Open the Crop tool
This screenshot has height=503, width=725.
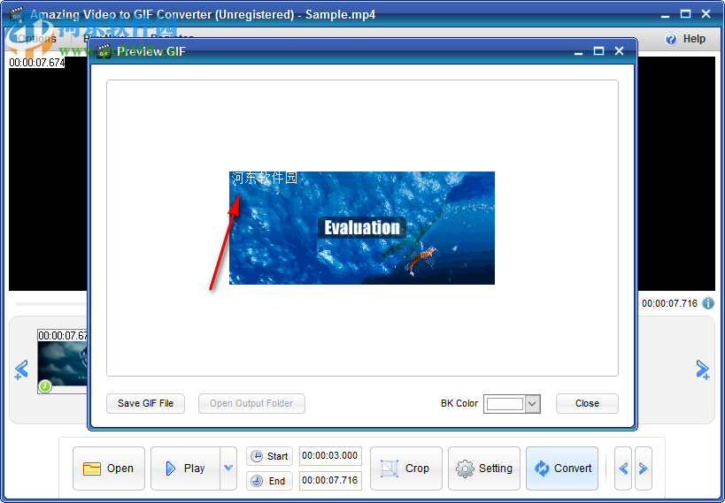click(x=406, y=469)
